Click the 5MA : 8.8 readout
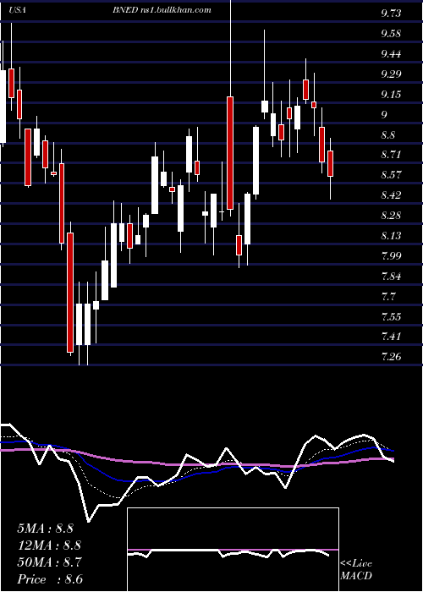The width and height of the screenshot is (423, 592). [45, 529]
